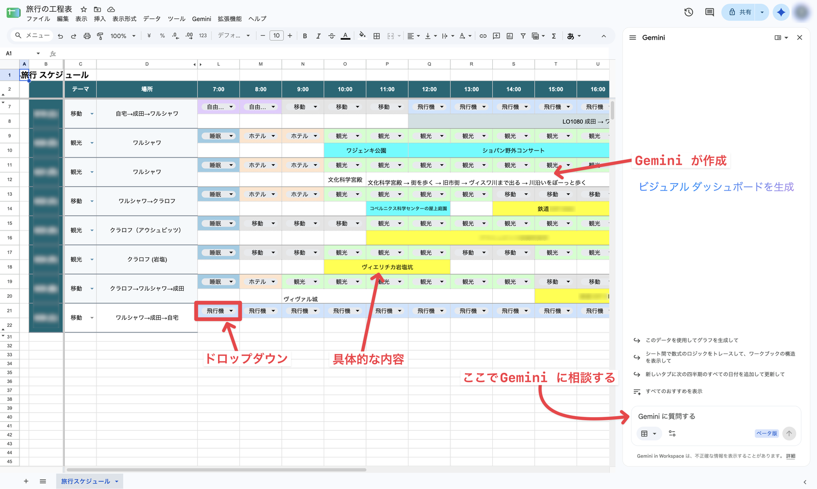Open the あ input tools dropdown
The image size is (817, 489).
[x=574, y=36]
